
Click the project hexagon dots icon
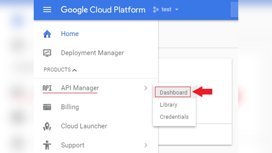(x=156, y=10)
